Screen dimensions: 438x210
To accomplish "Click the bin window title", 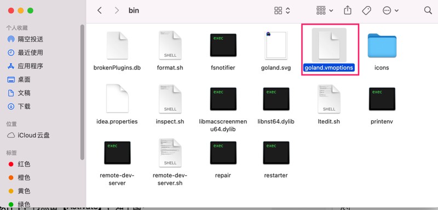I will coord(134,10).
